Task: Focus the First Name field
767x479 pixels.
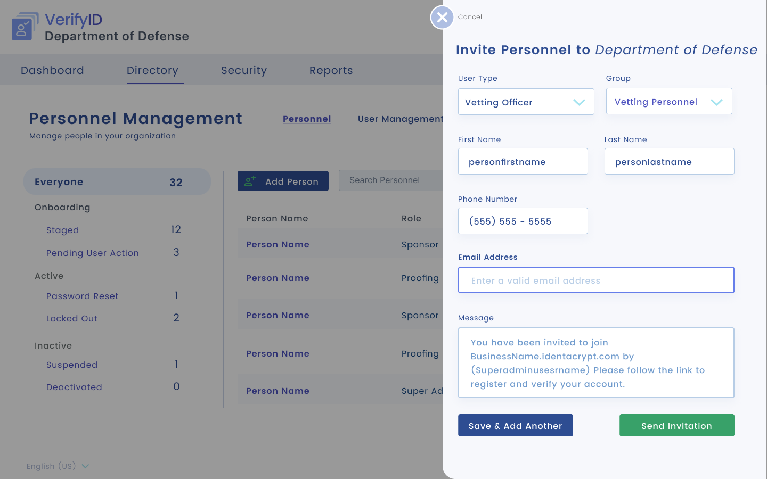Action: pos(523,161)
